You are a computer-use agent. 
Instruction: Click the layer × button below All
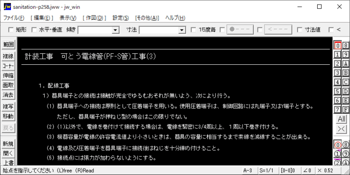click(x=341, y=129)
